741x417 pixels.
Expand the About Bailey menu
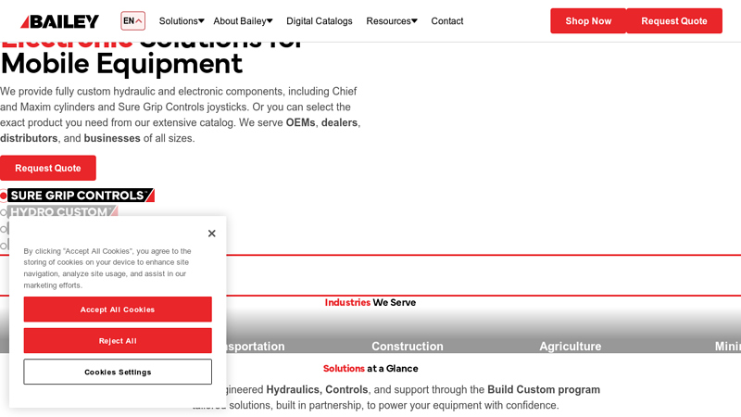coord(243,21)
